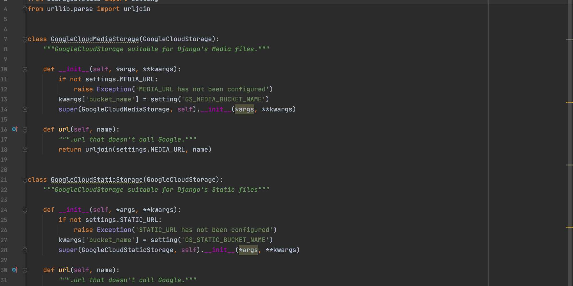573x286 pixels.
Task: Click the string 'GS_MEDIA_BUCKET_NAME'
Action: pos(223,99)
